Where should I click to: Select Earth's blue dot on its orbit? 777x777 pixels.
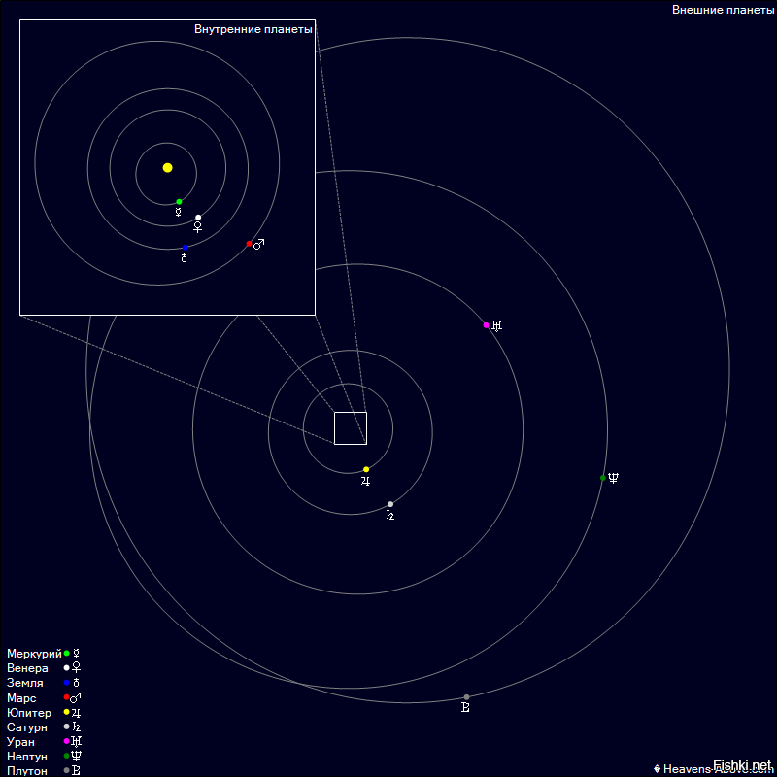tap(185, 248)
